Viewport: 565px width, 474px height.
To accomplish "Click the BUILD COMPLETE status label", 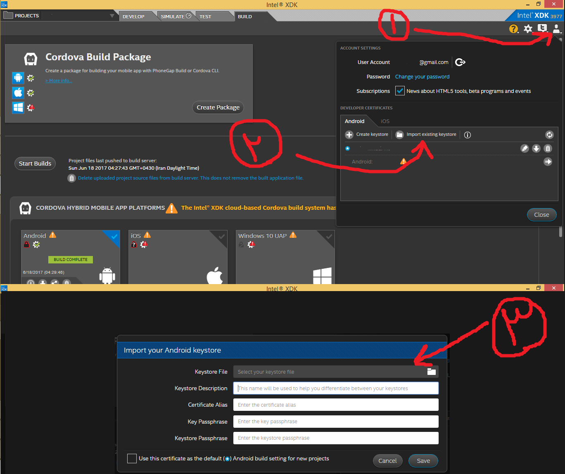I will (x=71, y=260).
